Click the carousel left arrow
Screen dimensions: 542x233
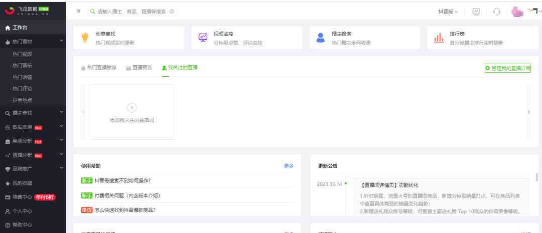pyautogui.click(x=83, y=112)
